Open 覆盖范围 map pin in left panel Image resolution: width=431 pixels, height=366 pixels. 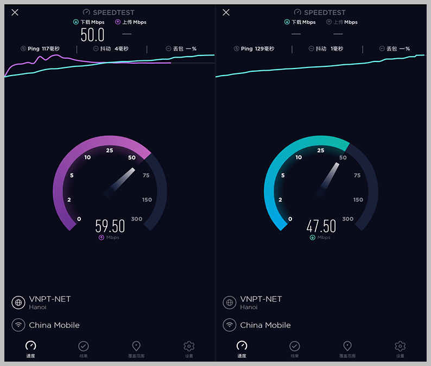point(136,348)
